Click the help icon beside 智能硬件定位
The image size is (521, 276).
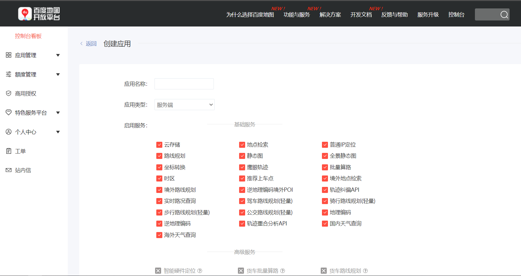pos(200,271)
